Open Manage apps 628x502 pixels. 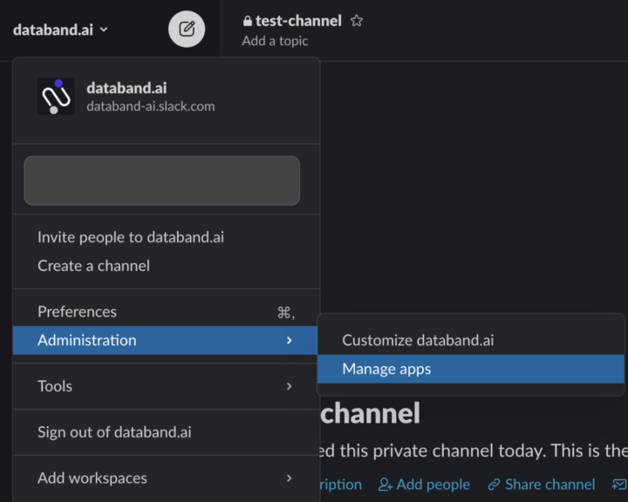coord(471,369)
